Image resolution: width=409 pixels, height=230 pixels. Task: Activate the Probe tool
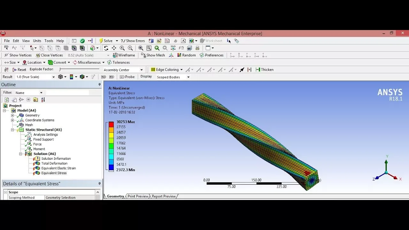coord(127,77)
